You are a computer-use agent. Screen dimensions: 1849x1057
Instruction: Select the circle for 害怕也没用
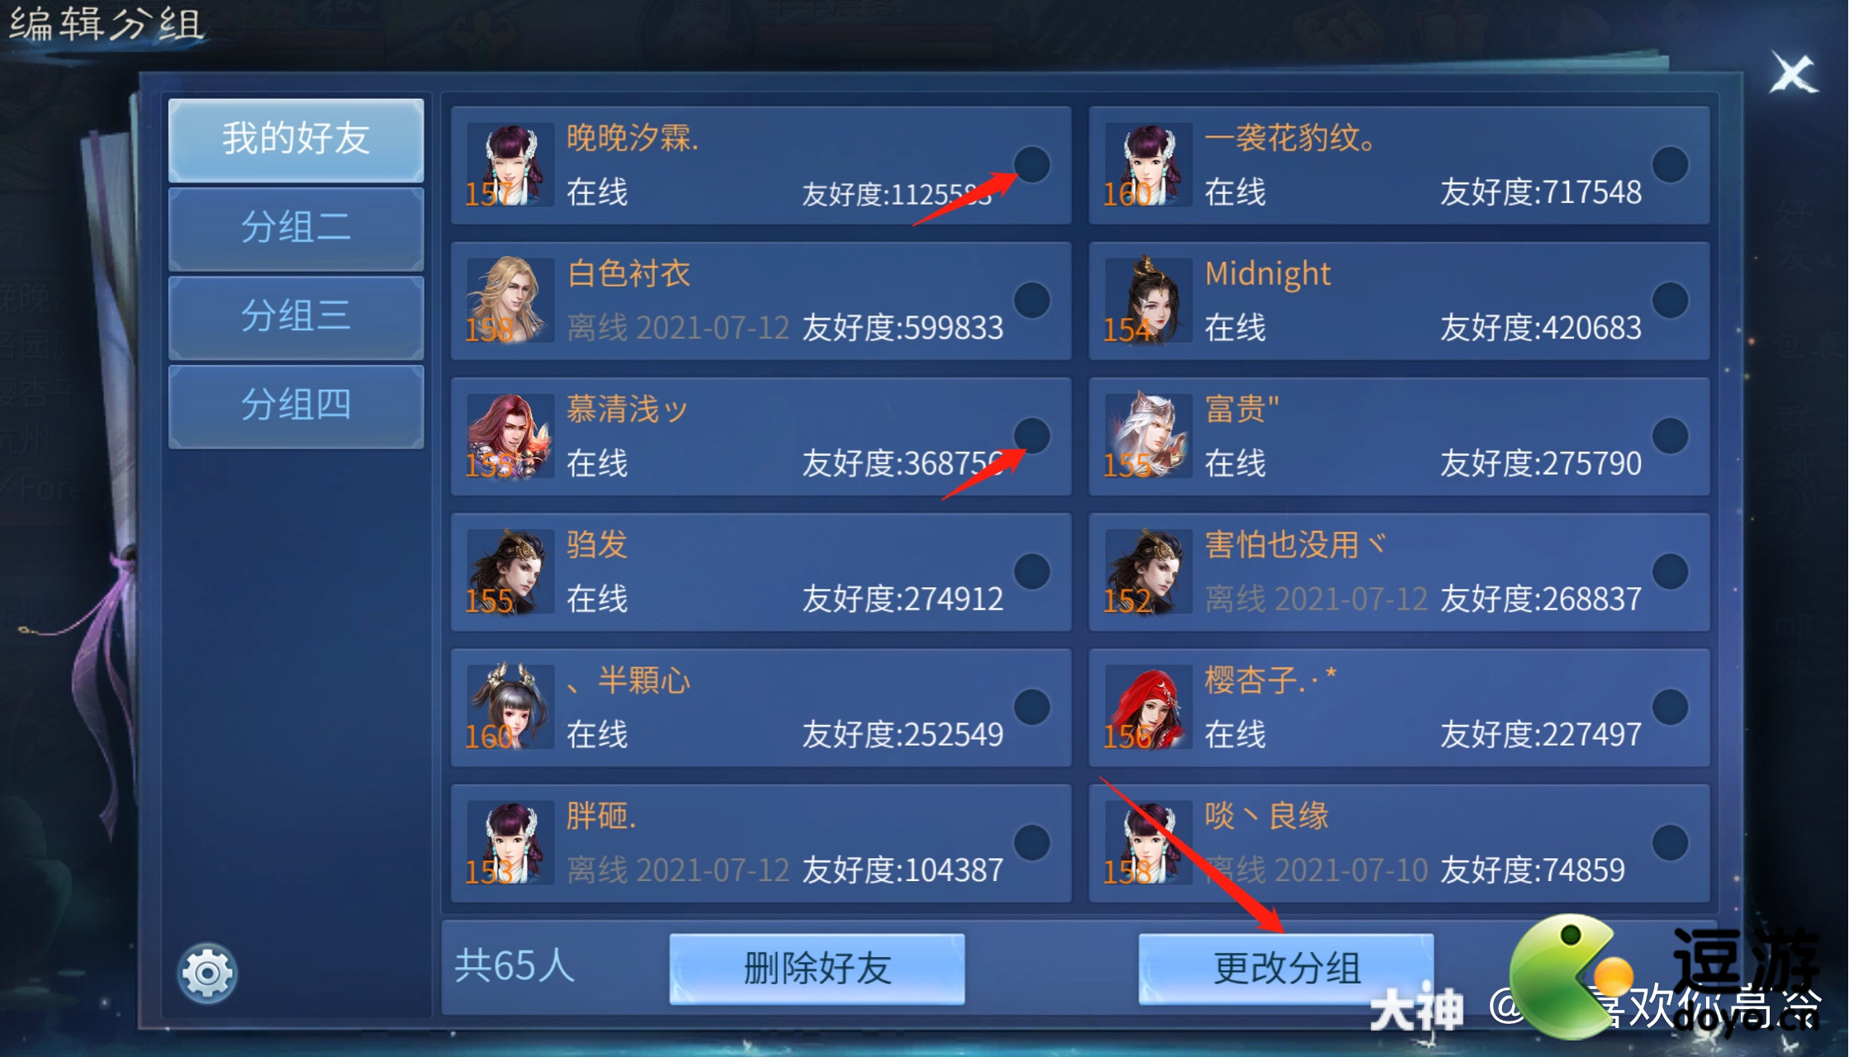pos(1670,571)
